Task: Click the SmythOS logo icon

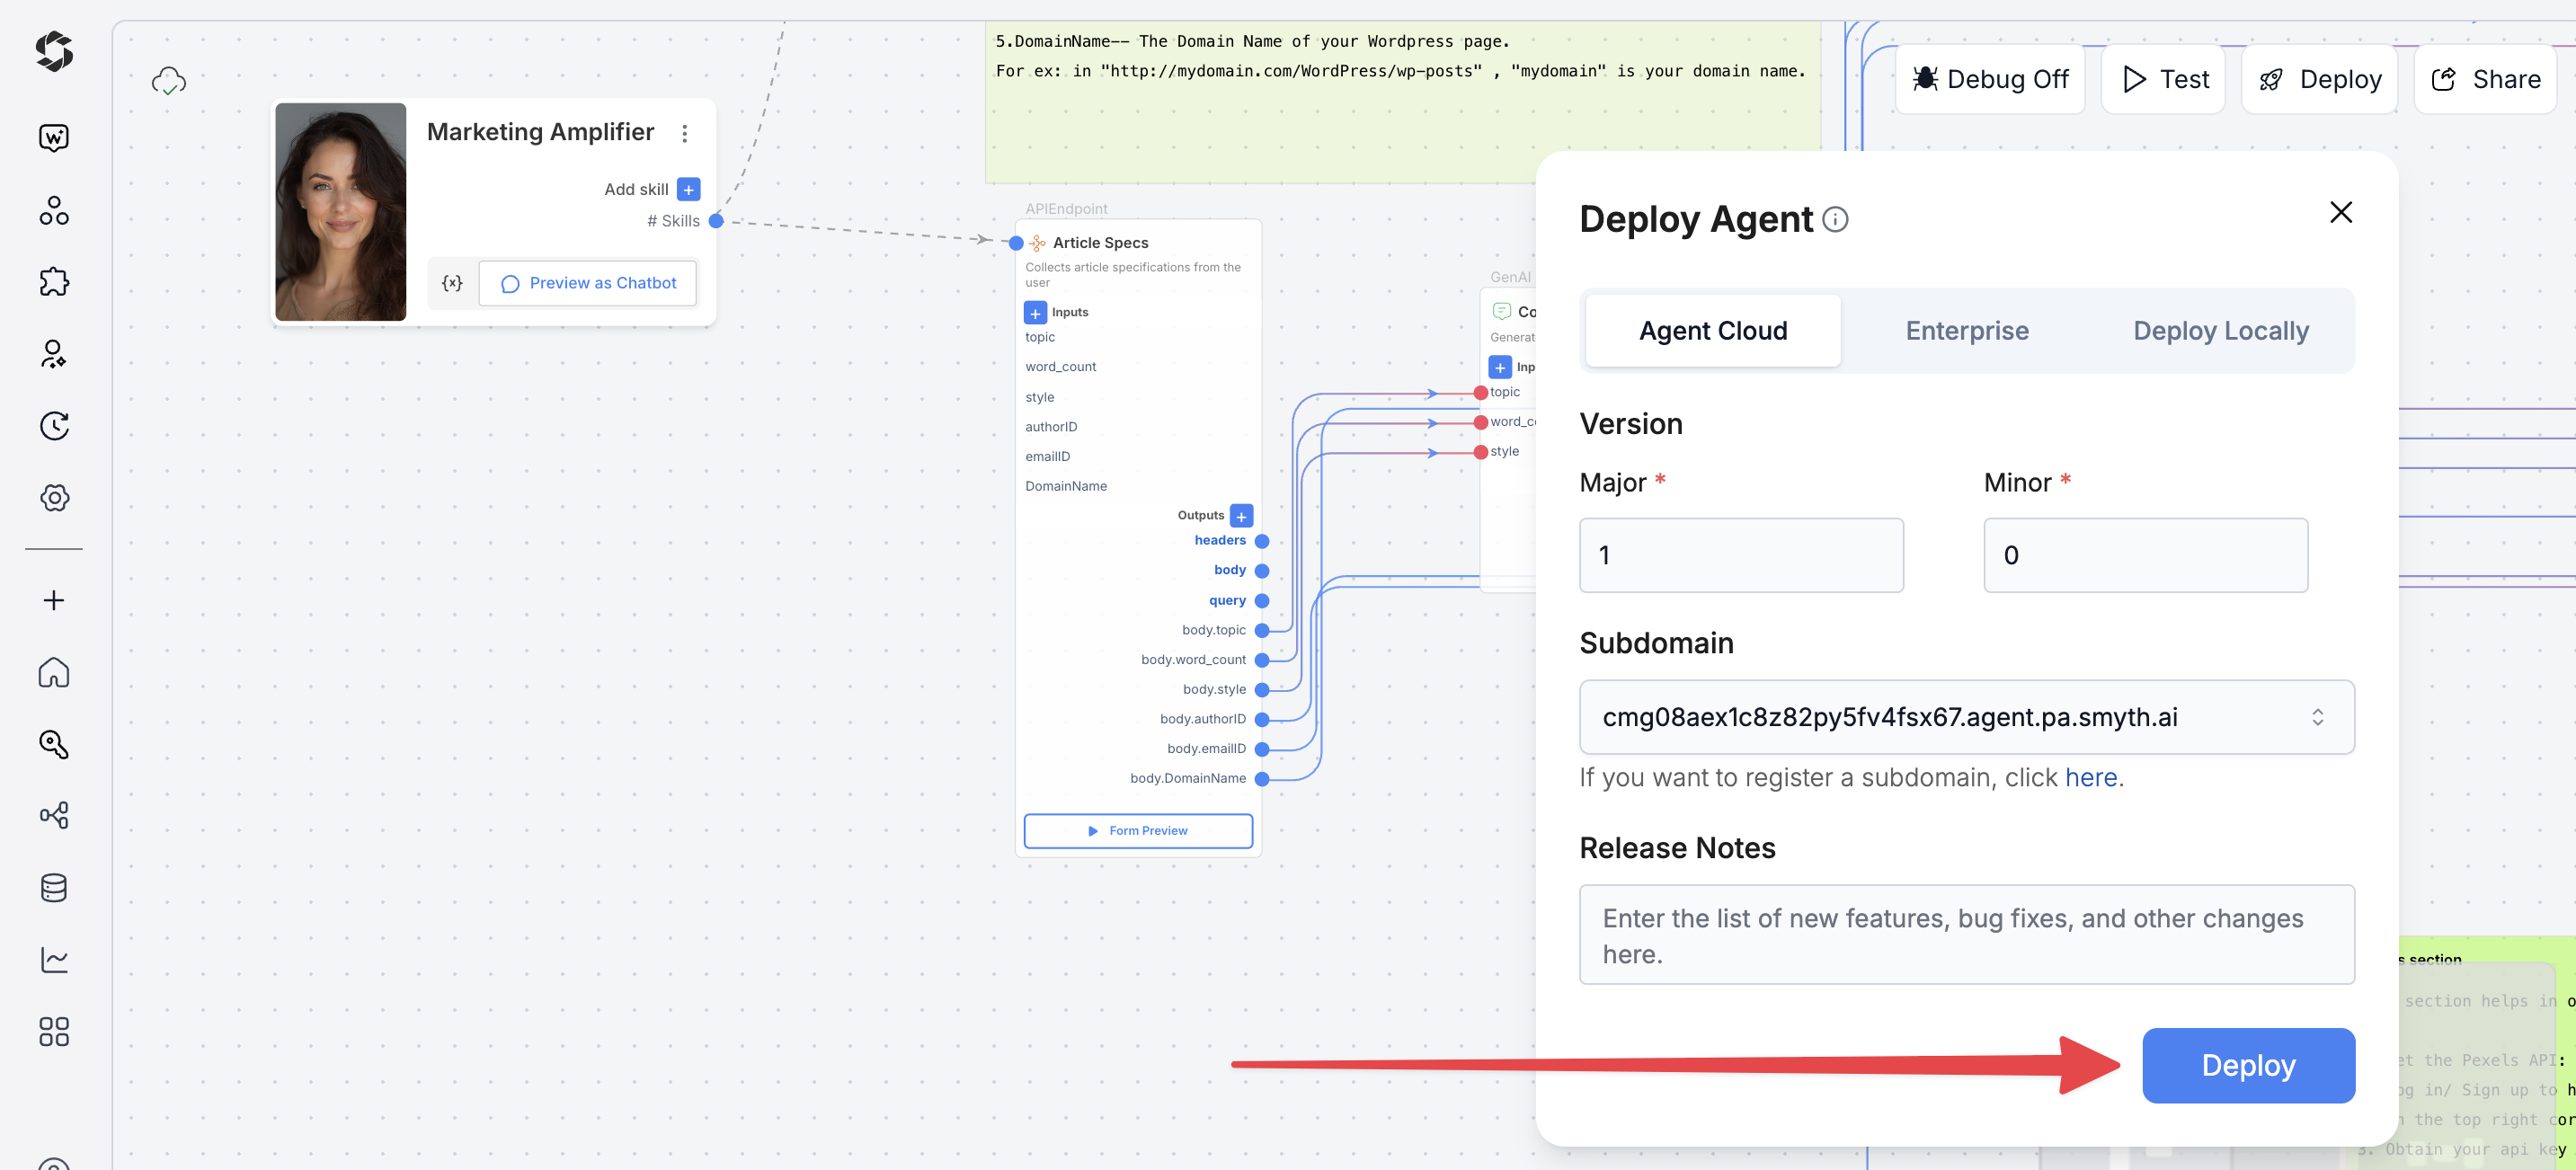Action: [54, 51]
